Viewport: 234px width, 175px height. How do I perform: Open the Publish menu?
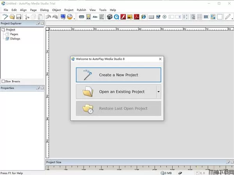[81, 10]
